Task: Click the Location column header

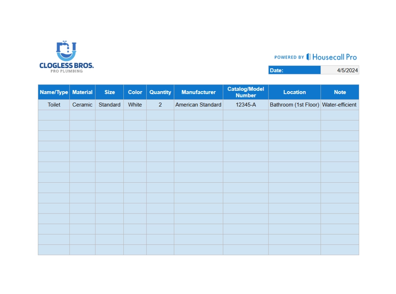Action: pyautogui.click(x=294, y=92)
